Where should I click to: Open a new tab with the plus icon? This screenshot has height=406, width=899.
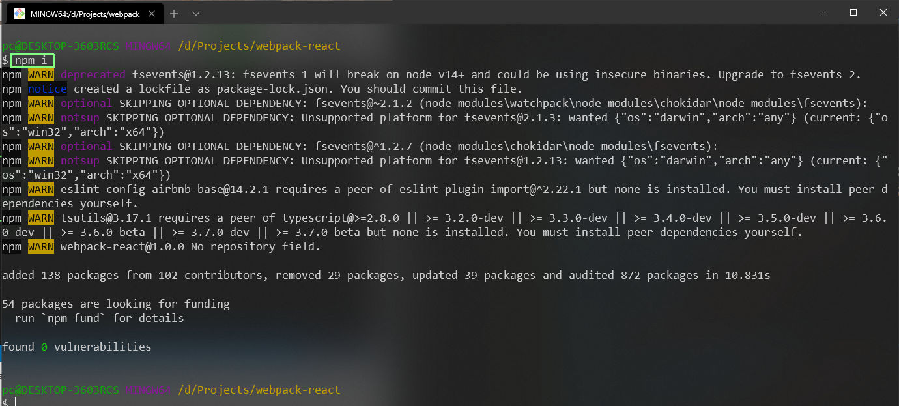pyautogui.click(x=174, y=14)
